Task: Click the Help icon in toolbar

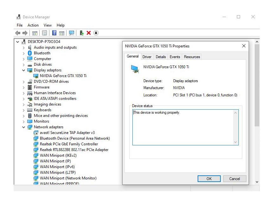Action: [x=54, y=33]
